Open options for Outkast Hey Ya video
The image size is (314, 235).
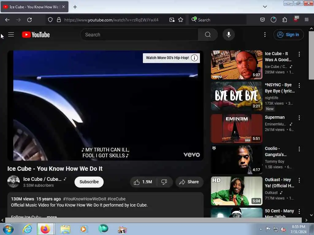299,180
